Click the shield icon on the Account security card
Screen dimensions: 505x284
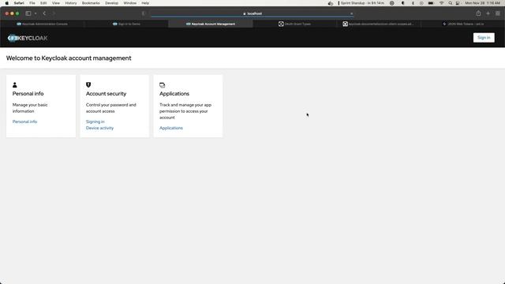[88, 84]
